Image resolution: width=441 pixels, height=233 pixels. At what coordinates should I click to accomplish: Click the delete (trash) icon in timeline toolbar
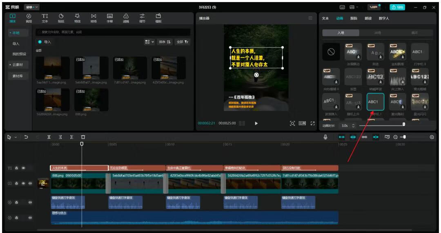coord(83,137)
